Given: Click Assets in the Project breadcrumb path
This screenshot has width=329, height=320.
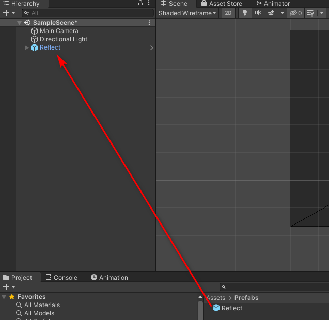Looking at the screenshot, I should pos(216,298).
